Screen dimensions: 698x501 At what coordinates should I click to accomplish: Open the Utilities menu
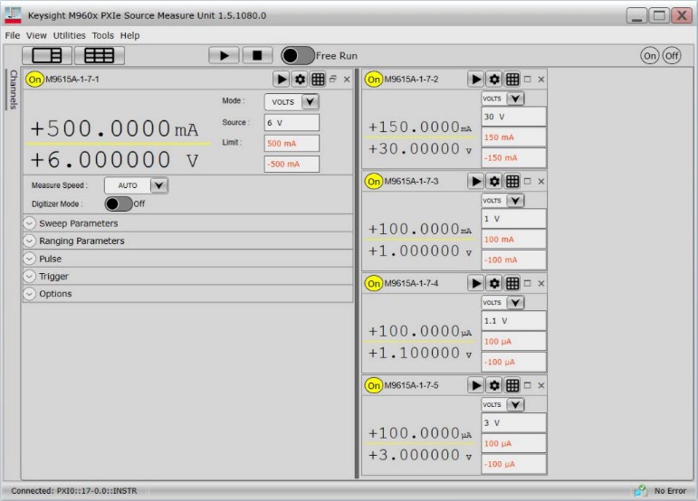tap(69, 35)
